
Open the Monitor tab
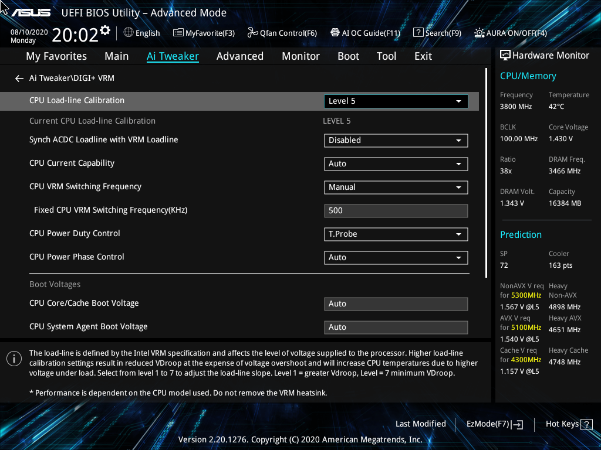[x=301, y=56]
